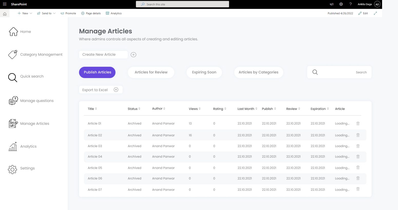The height and width of the screenshot is (210, 398).
Task: Click the Edit page button
Action: click(x=363, y=13)
